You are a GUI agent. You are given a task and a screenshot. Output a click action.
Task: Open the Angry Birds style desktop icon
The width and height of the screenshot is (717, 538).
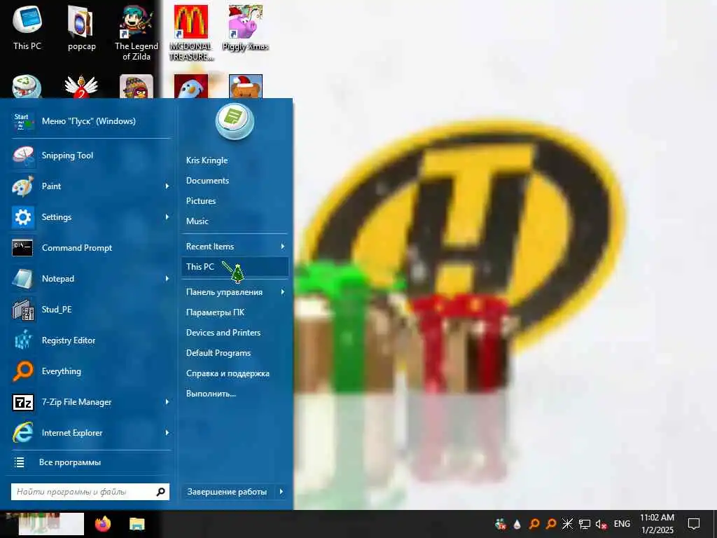pos(137,86)
